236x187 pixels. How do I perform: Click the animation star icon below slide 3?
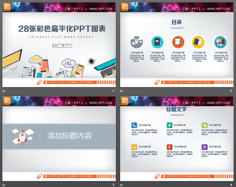point(4,185)
